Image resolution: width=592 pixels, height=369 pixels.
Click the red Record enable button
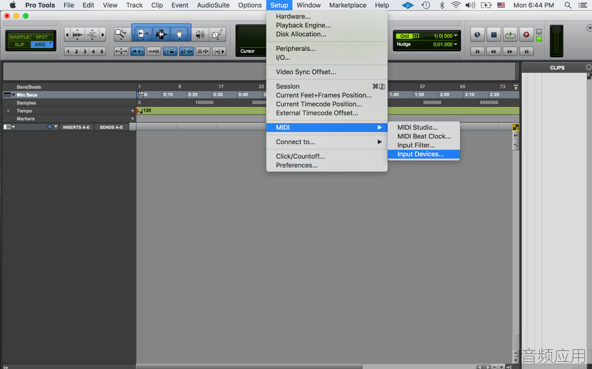[526, 34]
